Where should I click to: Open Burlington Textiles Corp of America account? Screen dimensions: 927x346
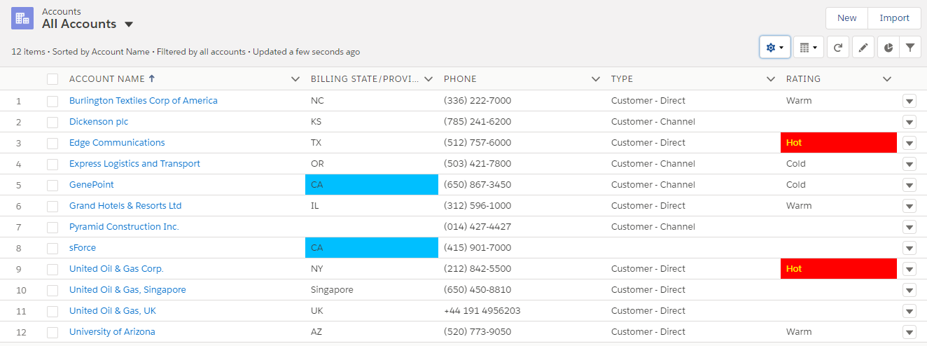(144, 100)
